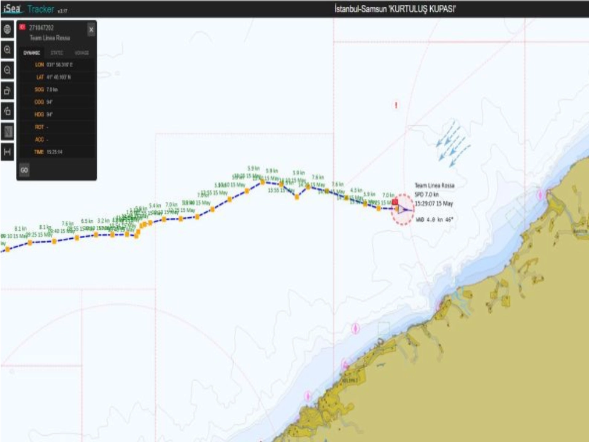Reset map to north-up orientation
The width and height of the screenshot is (589, 442).
point(7,131)
